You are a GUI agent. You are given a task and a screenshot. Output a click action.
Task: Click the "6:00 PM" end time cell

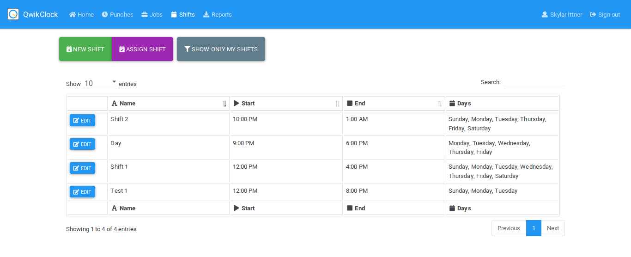click(x=394, y=147)
